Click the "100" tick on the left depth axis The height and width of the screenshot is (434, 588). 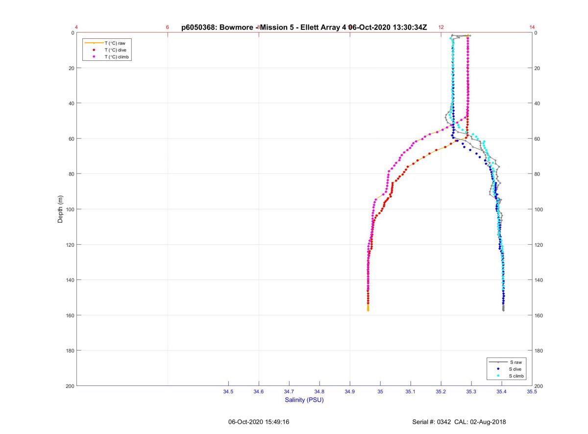70,209
